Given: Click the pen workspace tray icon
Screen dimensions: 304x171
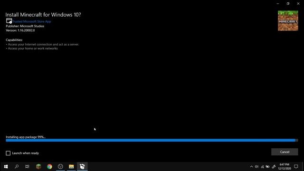Looking at the screenshot, I should click(x=274, y=167).
